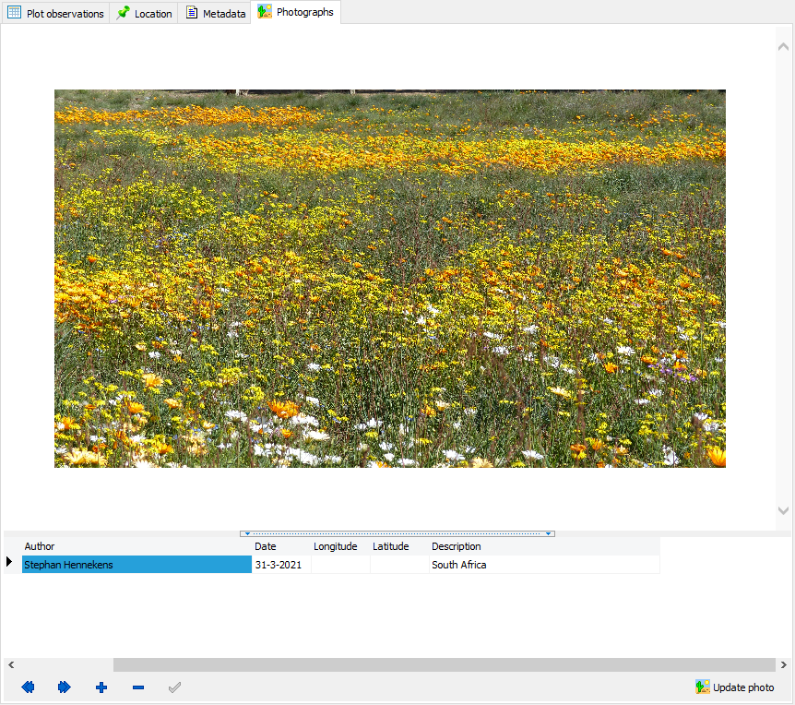795x705 pixels.
Task: Click the grayed checkmark post icon
Action: pos(174,687)
